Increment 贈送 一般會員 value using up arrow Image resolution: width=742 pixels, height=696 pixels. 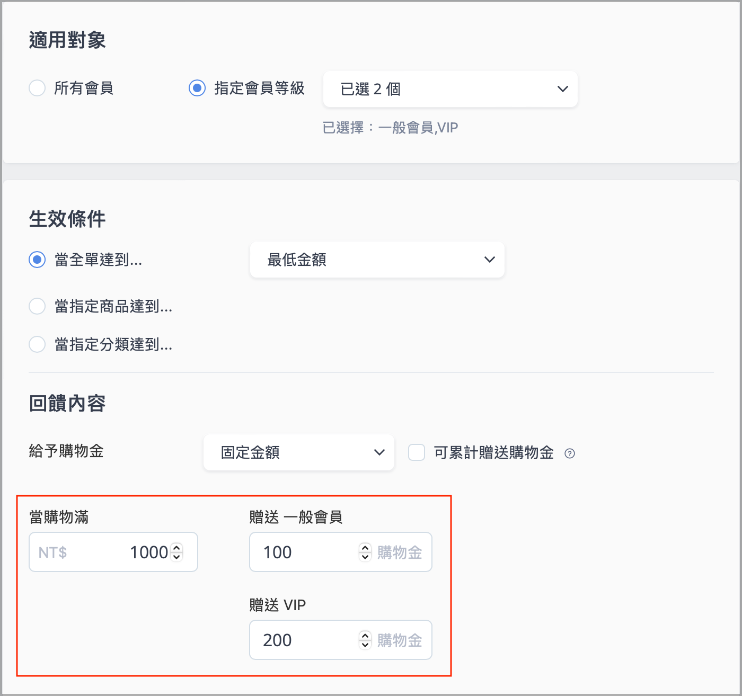pyautogui.click(x=365, y=548)
